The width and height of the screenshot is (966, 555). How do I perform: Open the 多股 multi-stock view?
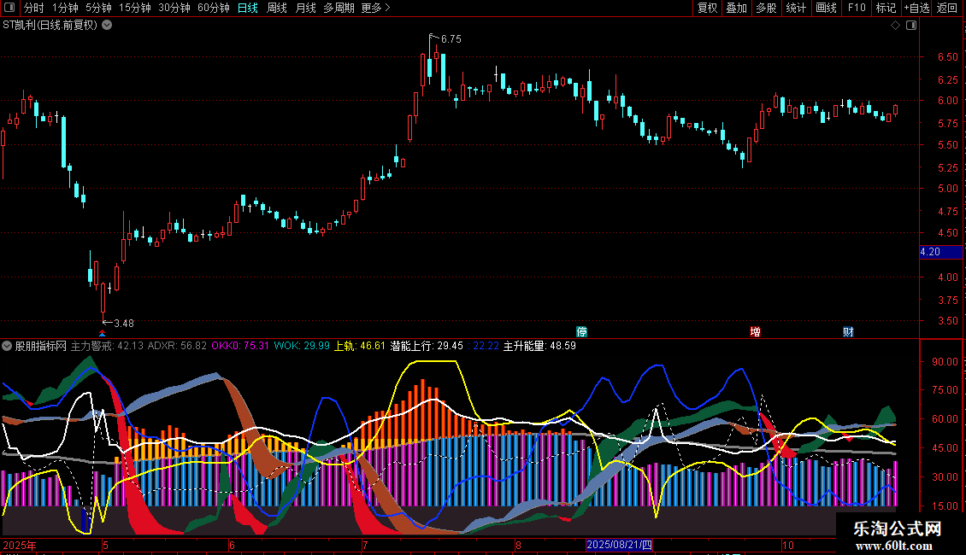767,8
